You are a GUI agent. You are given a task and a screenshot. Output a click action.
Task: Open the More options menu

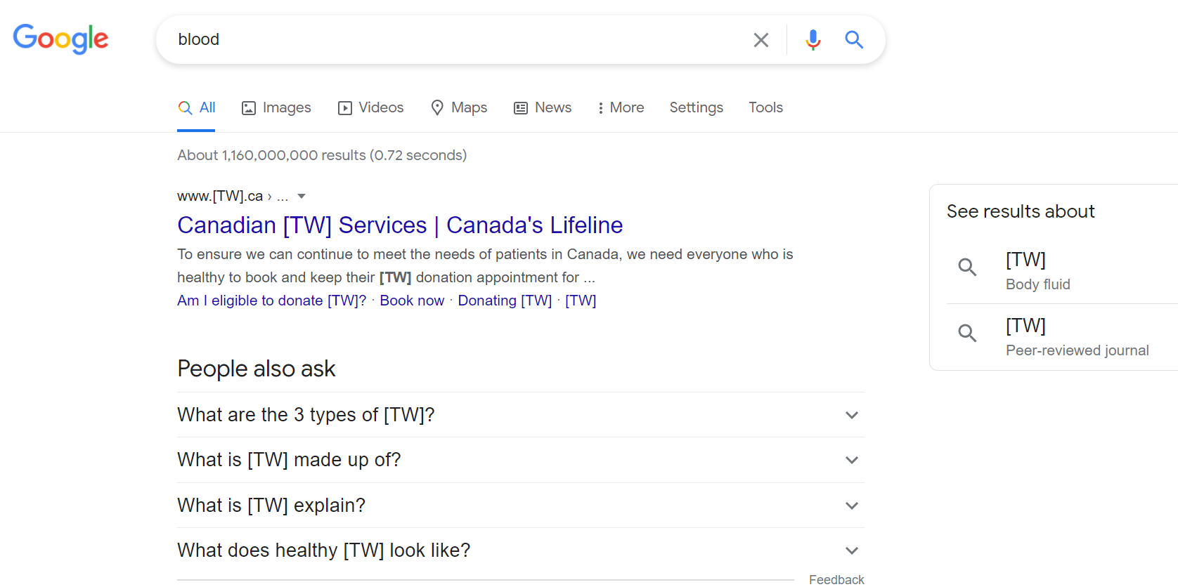621,107
